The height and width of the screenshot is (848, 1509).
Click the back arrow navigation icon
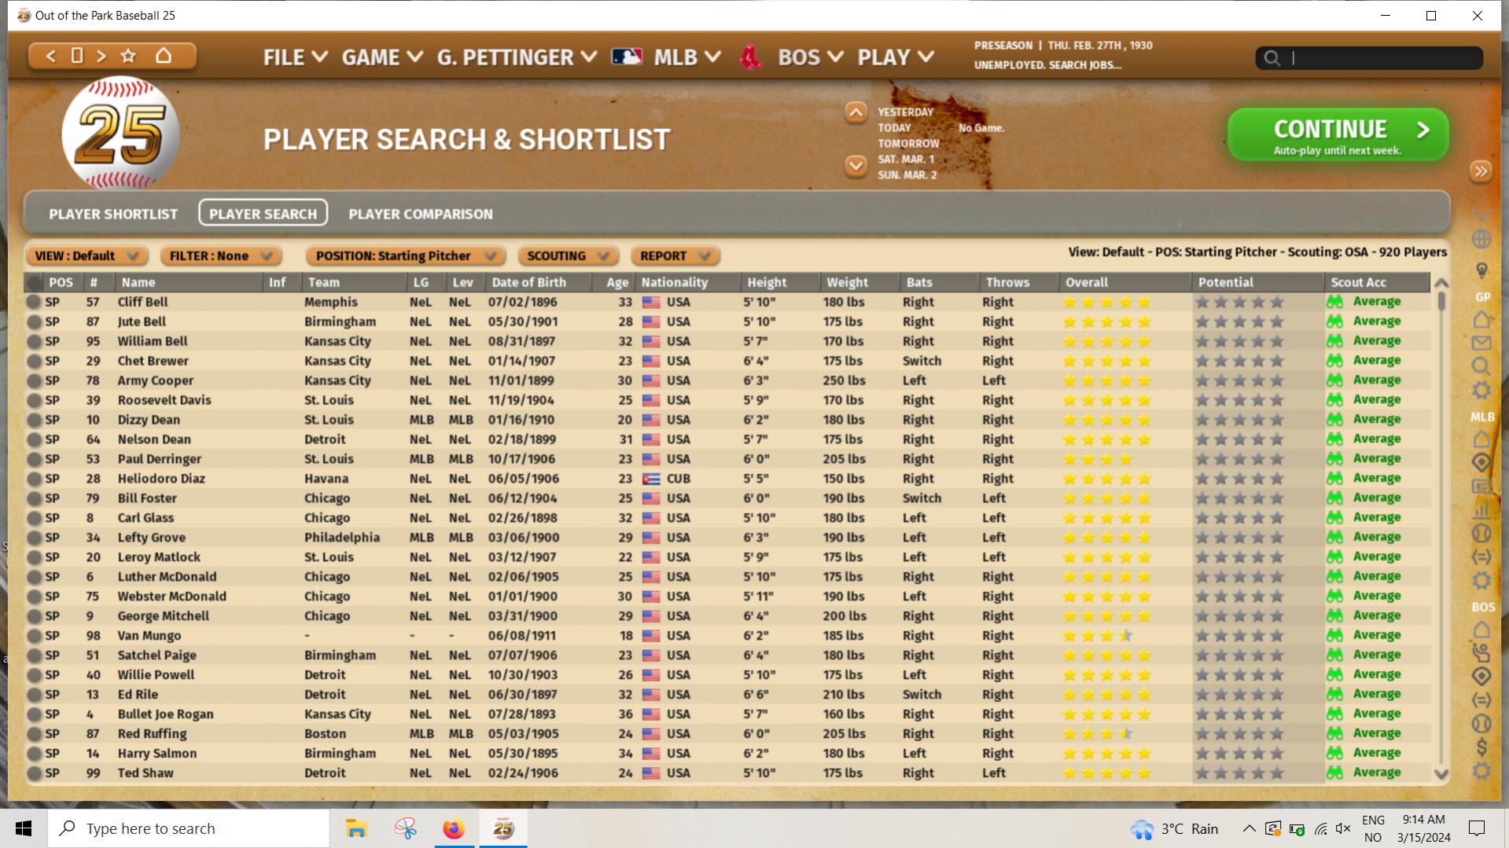click(x=51, y=56)
